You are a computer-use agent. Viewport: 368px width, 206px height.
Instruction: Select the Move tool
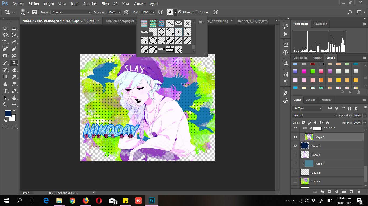coord(5,28)
